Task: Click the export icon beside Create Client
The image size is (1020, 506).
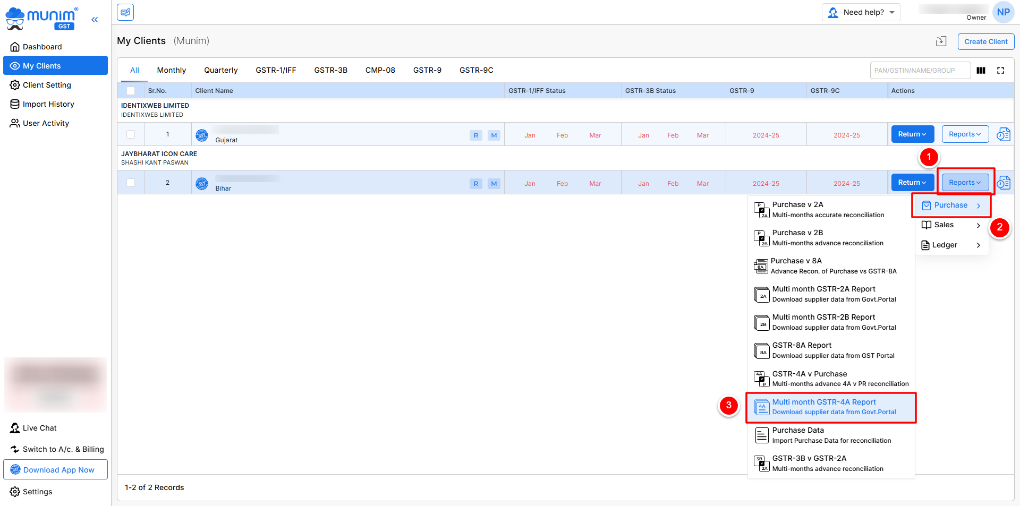Action: [941, 41]
